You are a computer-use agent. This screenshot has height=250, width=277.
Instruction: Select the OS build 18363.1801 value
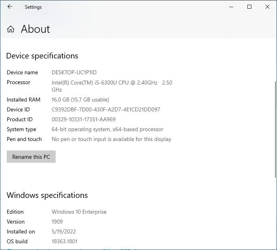pyautogui.click(x=64, y=241)
